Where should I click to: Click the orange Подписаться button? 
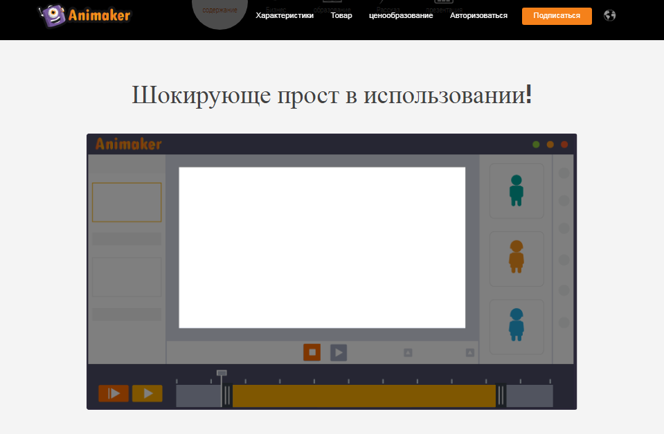pos(557,16)
